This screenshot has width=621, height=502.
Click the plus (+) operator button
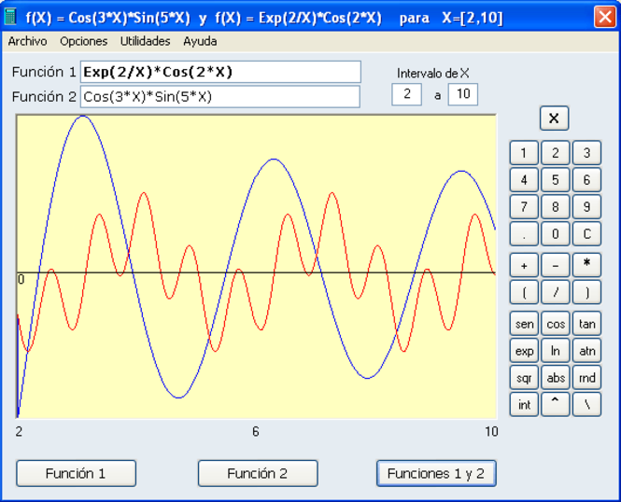click(x=524, y=265)
